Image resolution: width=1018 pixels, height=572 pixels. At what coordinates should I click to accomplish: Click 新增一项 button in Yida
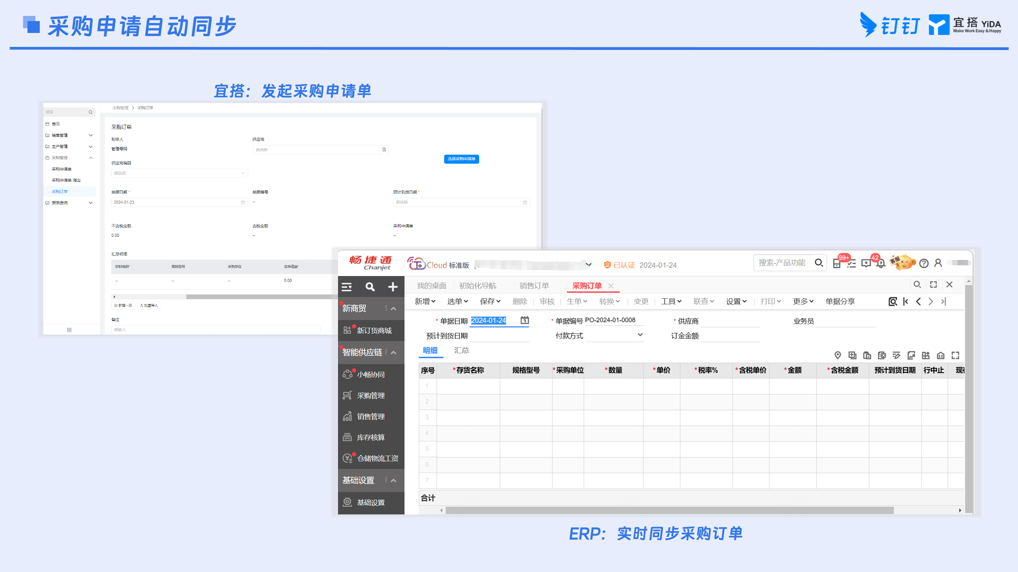click(x=123, y=305)
